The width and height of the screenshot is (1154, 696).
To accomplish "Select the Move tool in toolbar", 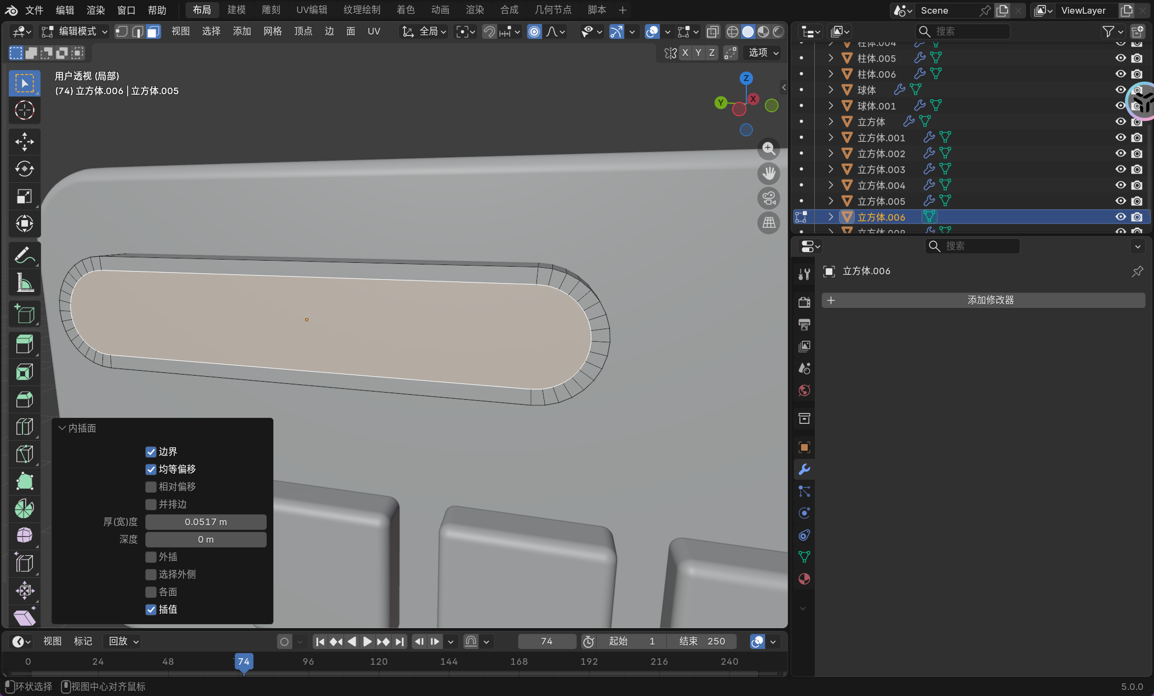I will (x=24, y=142).
